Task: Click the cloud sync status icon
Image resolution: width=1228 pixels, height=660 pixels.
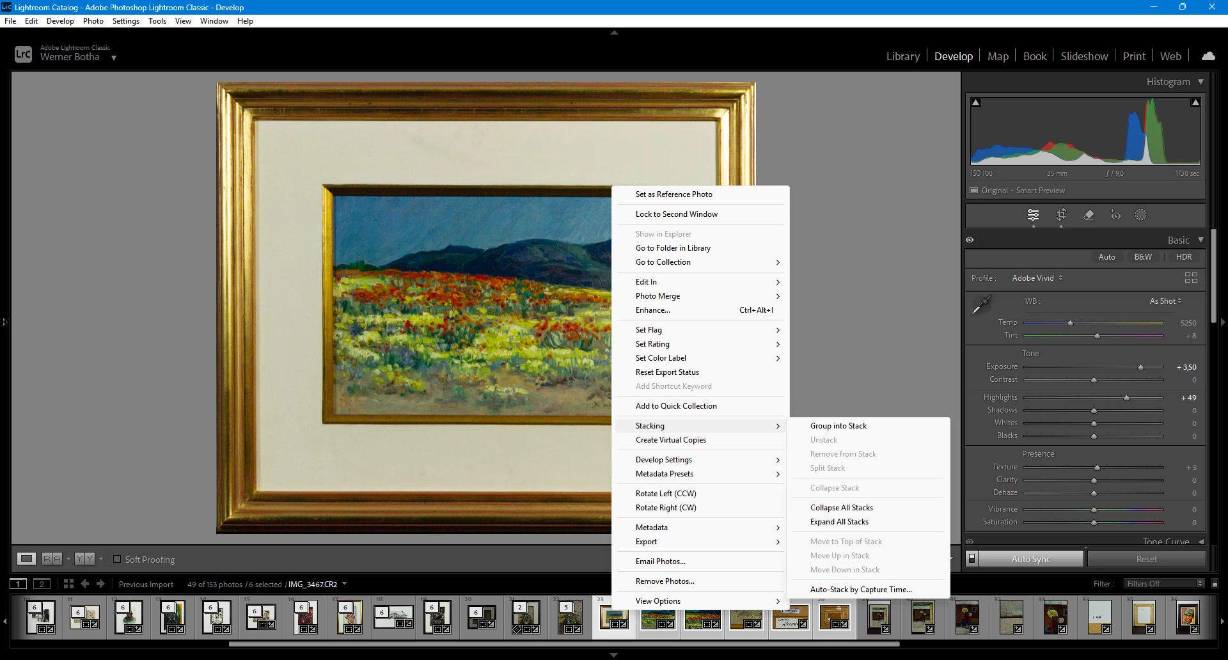Action: (x=1208, y=56)
